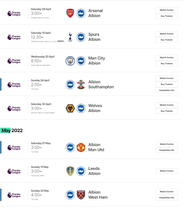Buy Tickets for Spurs v Albion
Image resolution: width=185 pixels, height=208 pixels.
[x=167, y=40]
